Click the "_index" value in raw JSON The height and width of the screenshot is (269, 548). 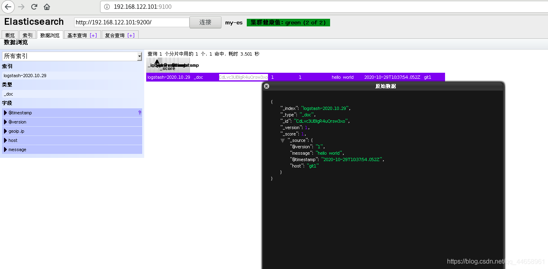point(326,108)
